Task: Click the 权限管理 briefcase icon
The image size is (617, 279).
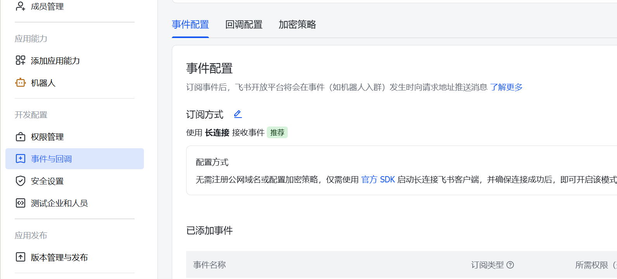Action: [20, 137]
